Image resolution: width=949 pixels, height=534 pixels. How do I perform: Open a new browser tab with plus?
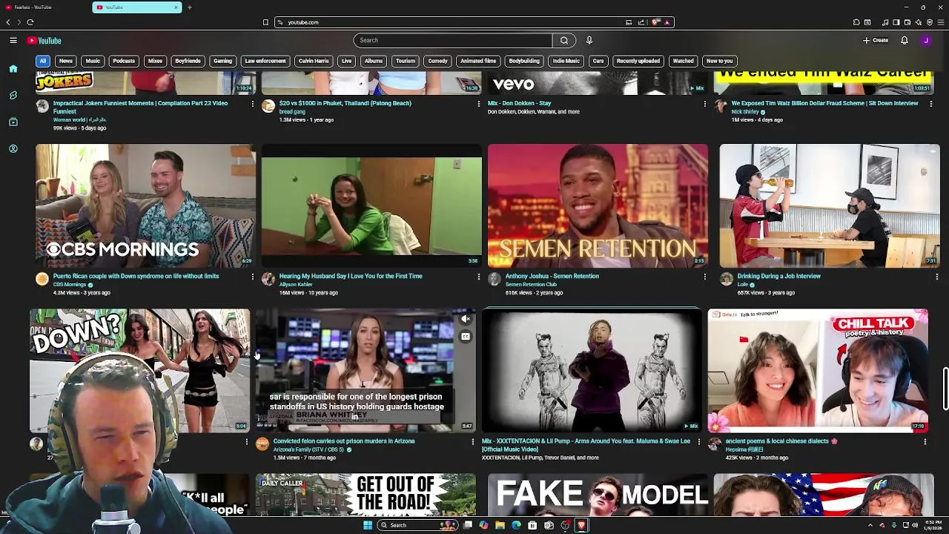pyautogui.click(x=189, y=7)
